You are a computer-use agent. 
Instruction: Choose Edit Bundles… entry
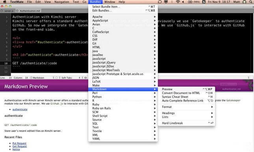[x=123, y=11]
